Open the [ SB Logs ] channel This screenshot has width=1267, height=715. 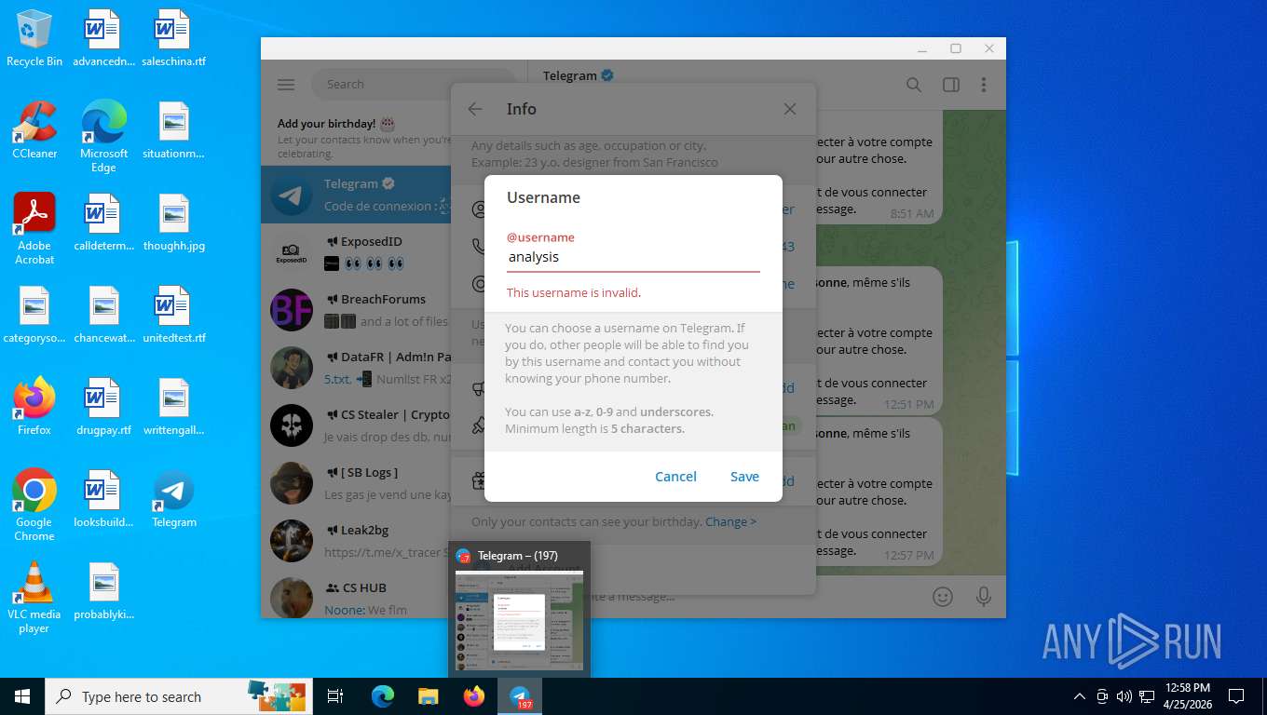356,483
